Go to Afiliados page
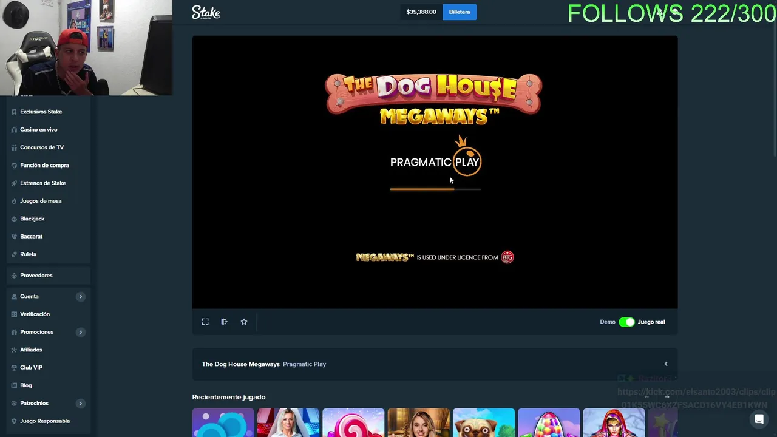 pyautogui.click(x=31, y=350)
